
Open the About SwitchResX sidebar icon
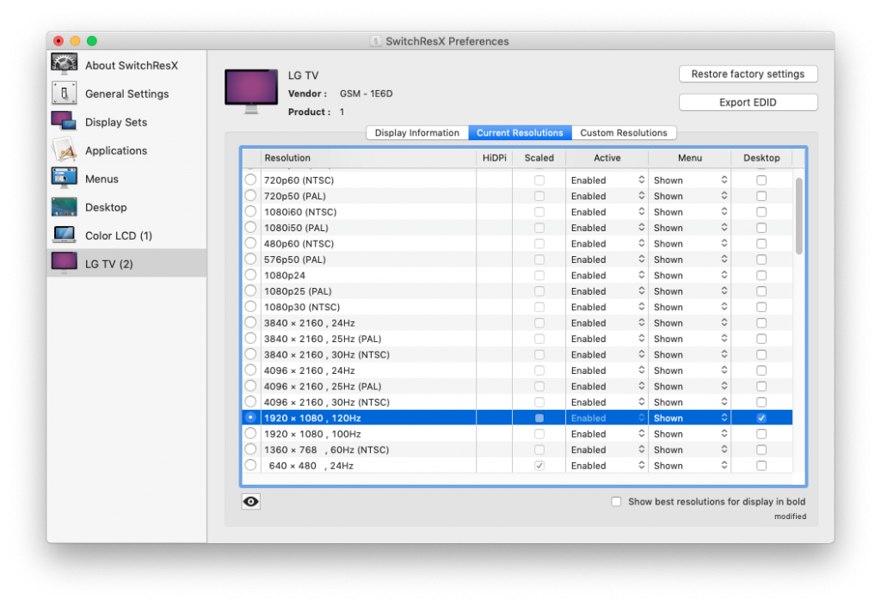click(65, 65)
